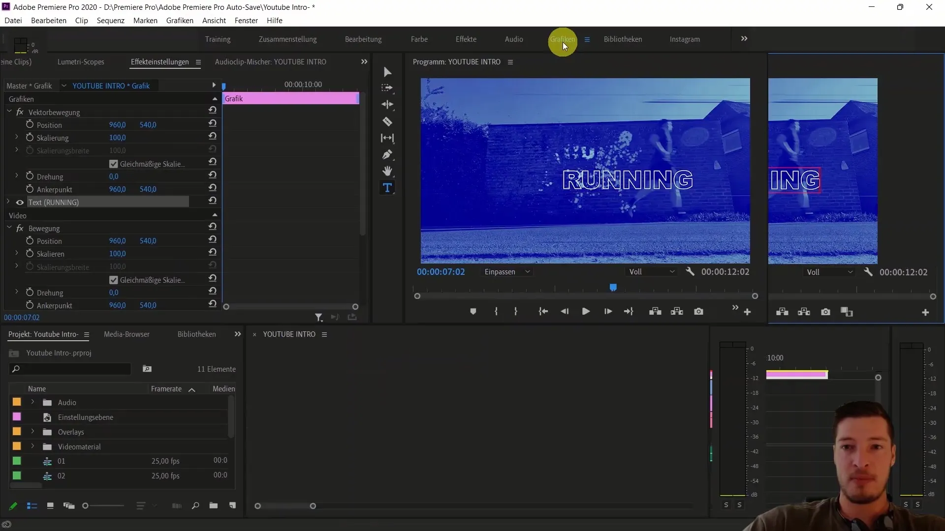The height and width of the screenshot is (531, 945).
Task: Collapse the Bewegung effect
Action: [9, 228]
